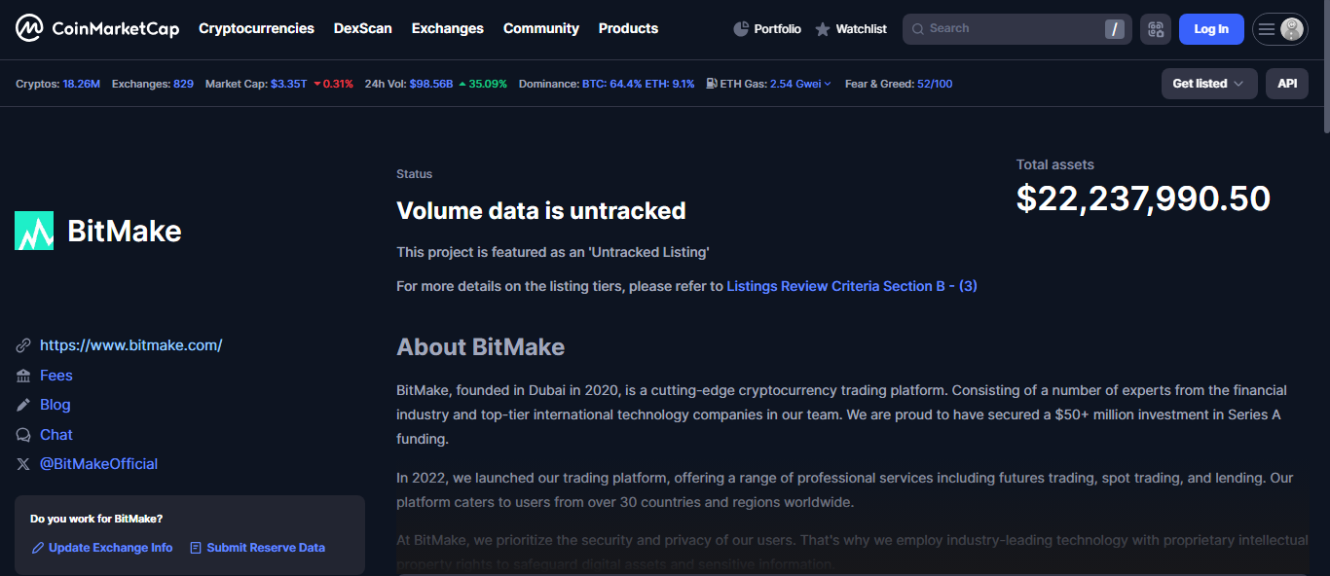1330x576 pixels.
Task: Open the hamburger menu icon
Action: coord(1267,29)
